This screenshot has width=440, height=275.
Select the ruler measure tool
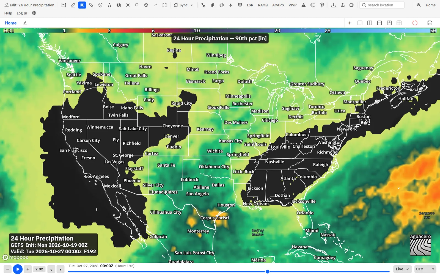coord(91,5)
